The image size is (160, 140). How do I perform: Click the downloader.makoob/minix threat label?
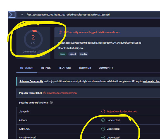(x=62, y=93)
